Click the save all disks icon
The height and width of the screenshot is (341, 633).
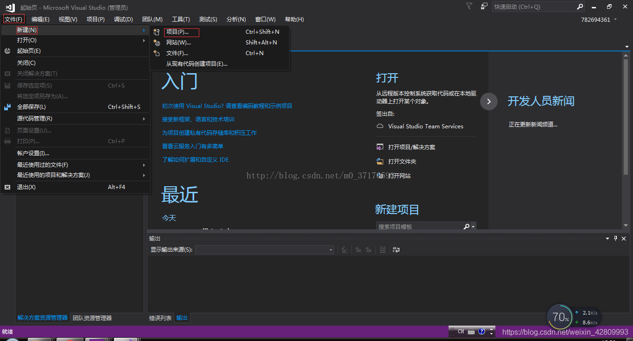(7, 107)
